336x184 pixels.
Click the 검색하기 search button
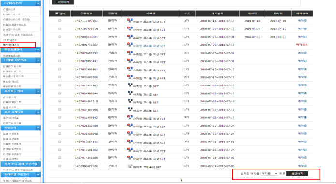(63, 2)
